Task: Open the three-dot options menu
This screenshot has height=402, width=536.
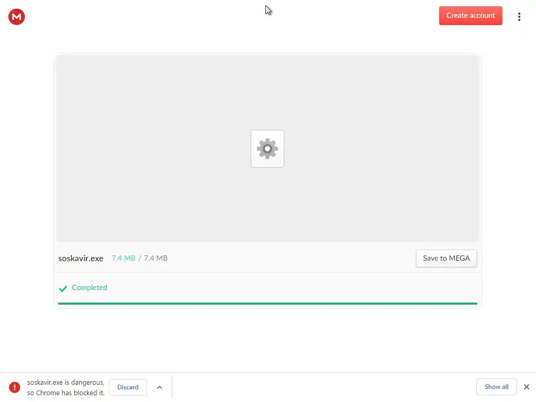Action: point(519,17)
